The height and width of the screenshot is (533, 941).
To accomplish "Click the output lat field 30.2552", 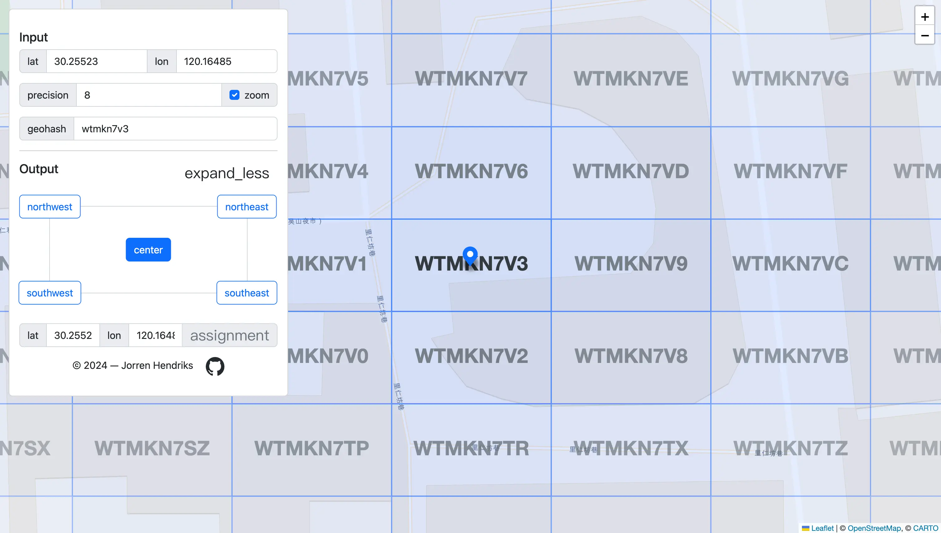I will [73, 335].
